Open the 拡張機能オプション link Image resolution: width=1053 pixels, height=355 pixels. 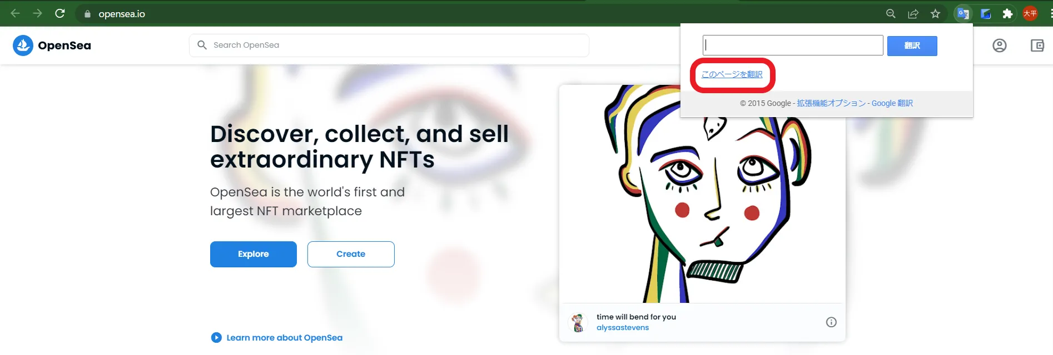pos(831,103)
